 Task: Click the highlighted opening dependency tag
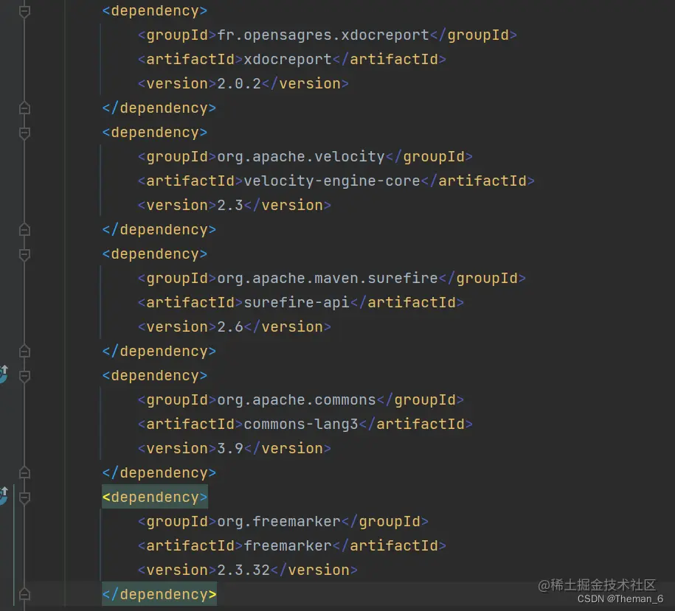pyautogui.click(x=154, y=497)
